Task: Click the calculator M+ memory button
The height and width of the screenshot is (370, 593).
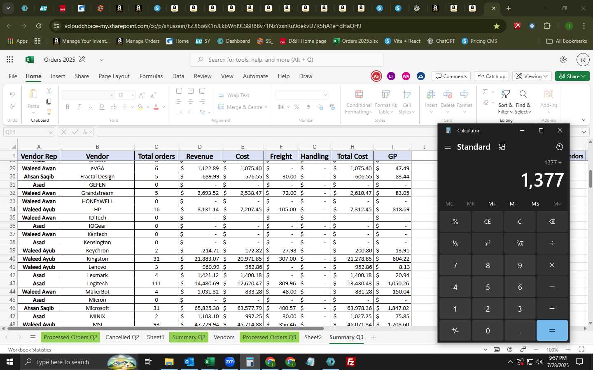Action: point(492,203)
